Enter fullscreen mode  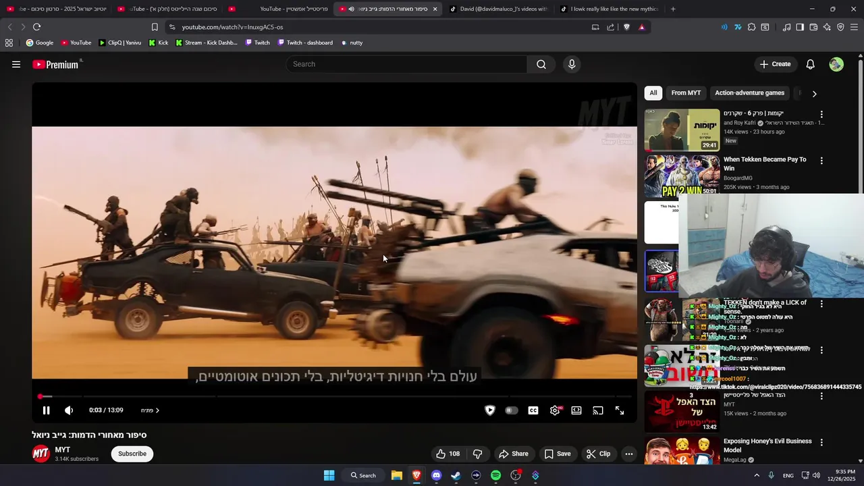[620, 410]
